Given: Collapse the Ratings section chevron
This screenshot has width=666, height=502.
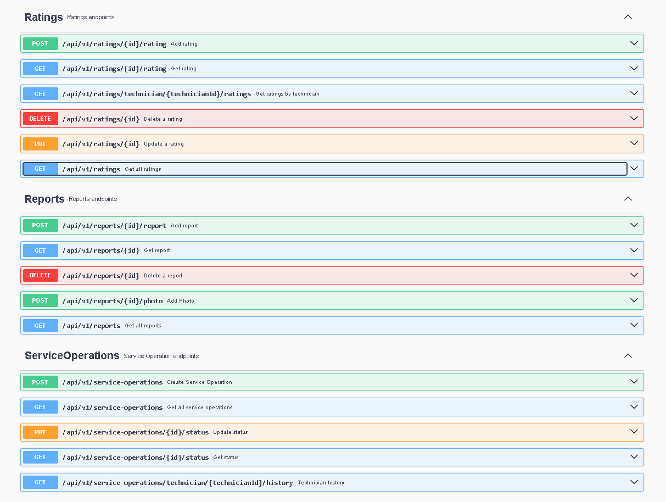Looking at the screenshot, I should pyautogui.click(x=628, y=17).
